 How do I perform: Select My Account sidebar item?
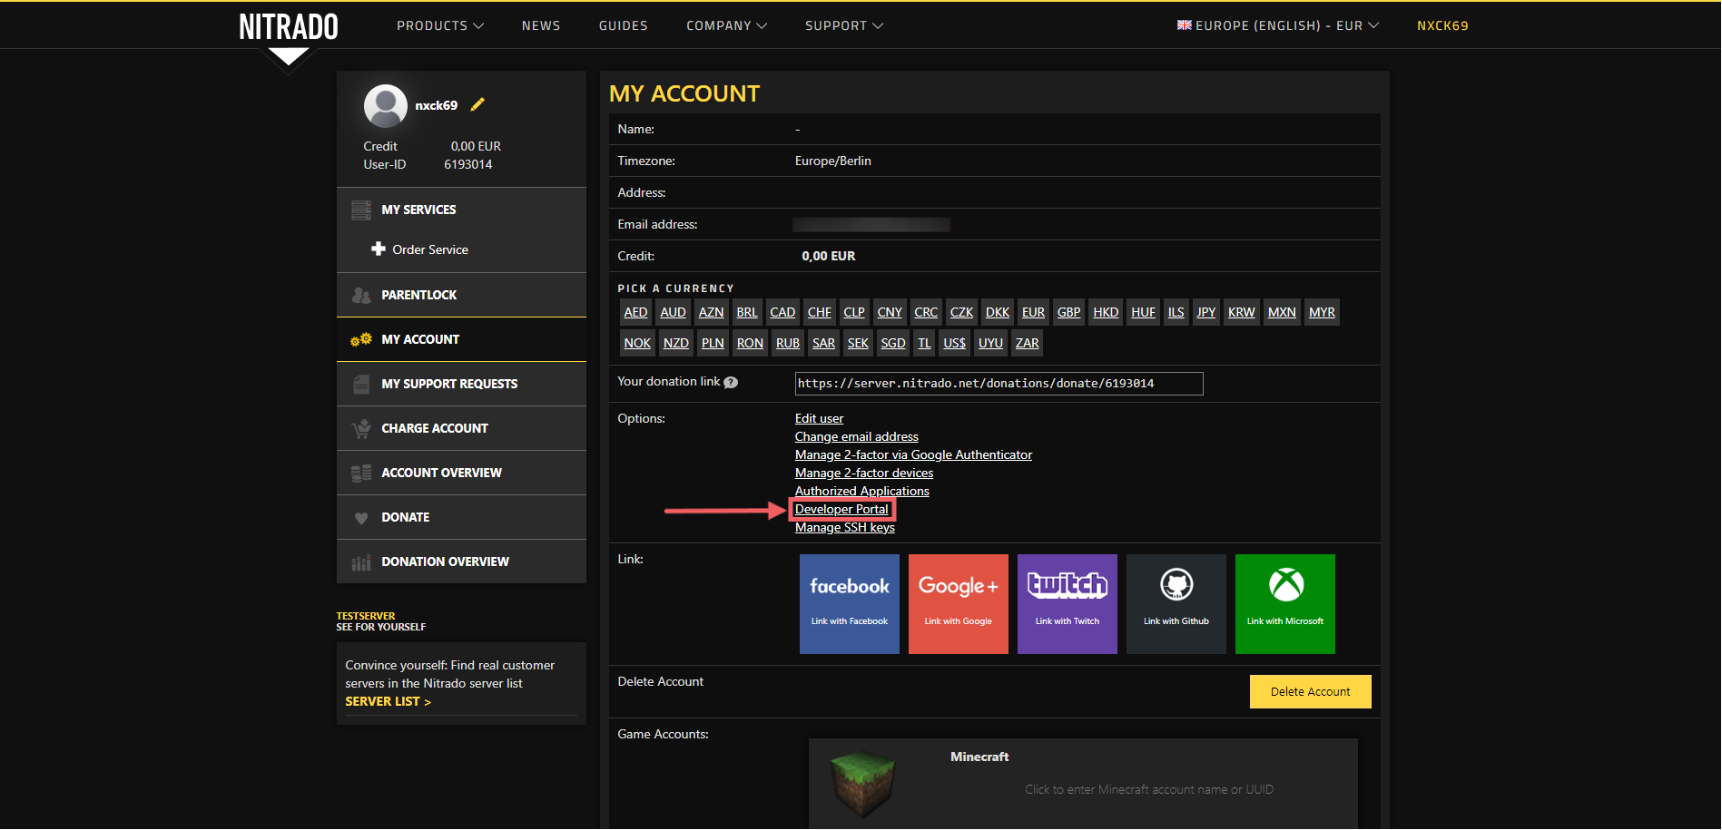(x=461, y=339)
